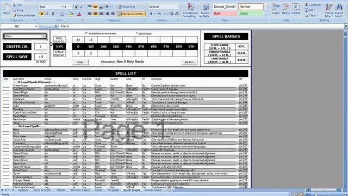Click Increase Indent
The height and width of the screenshot is (196, 348).
(113, 14)
